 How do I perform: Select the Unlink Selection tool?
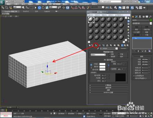7,8
